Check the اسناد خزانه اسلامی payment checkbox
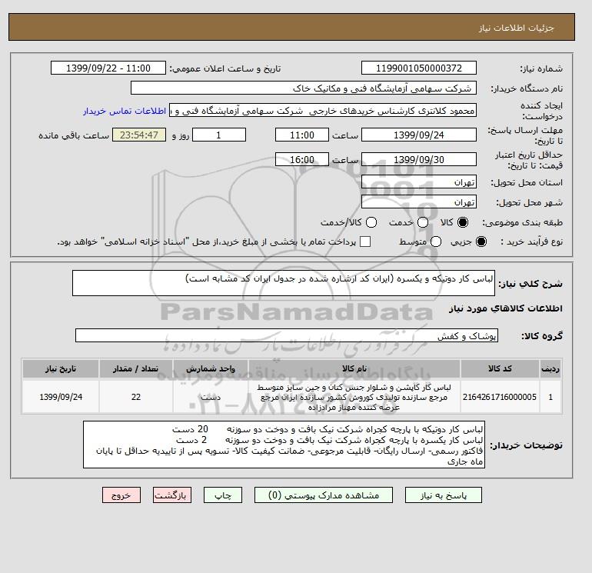Screen dimensions: 592x573 (365, 242)
